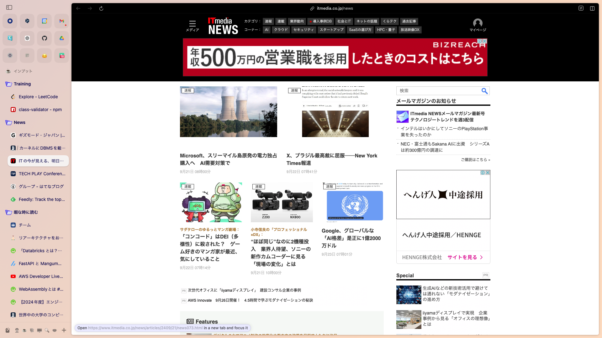Reload the current page

pos(101,8)
